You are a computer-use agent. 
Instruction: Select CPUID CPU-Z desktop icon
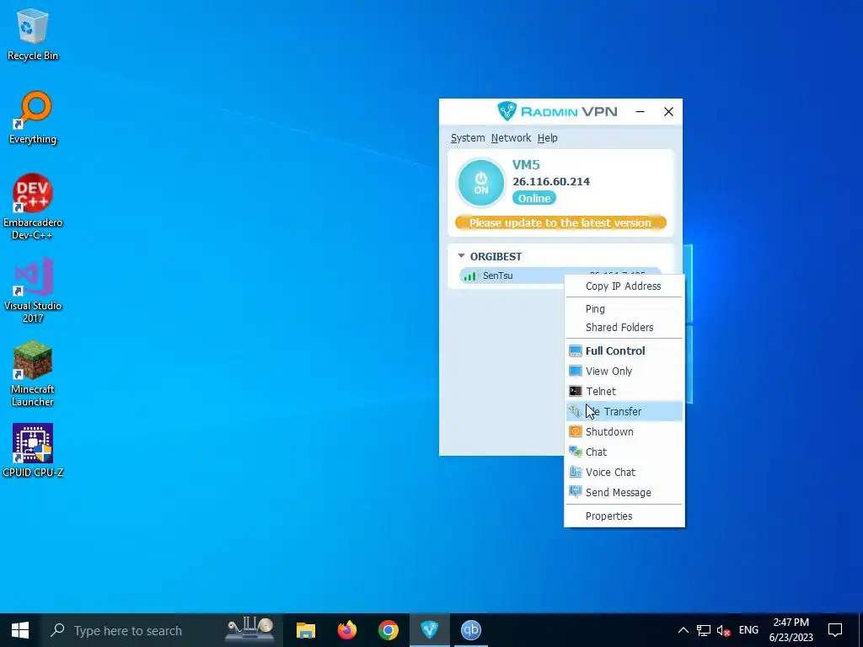[33, 451]
